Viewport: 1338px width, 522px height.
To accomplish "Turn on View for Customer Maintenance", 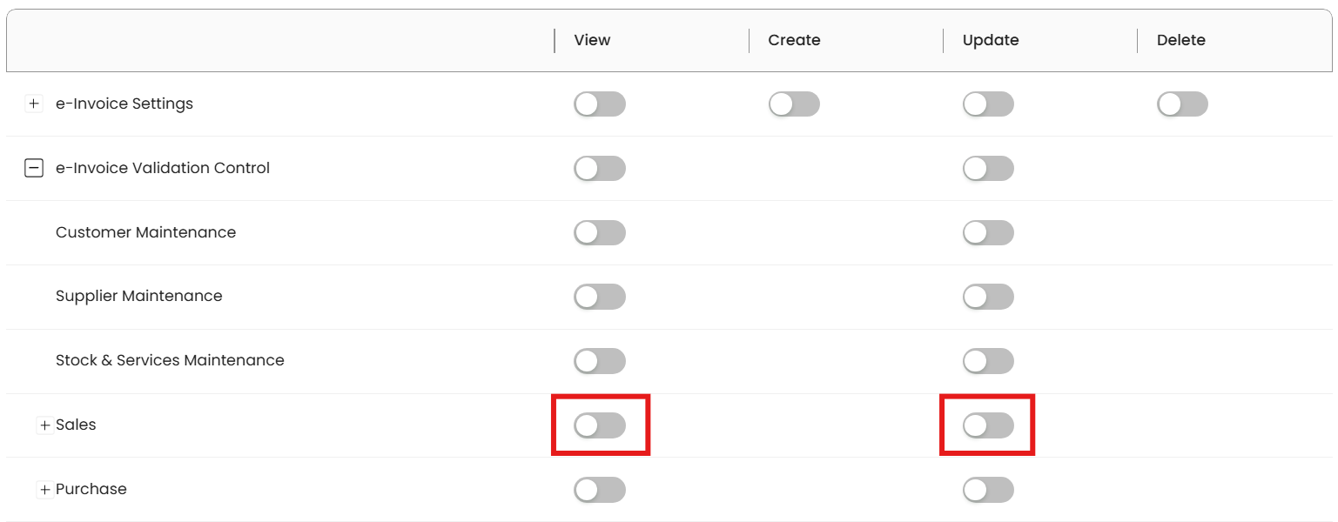I will pyautogui.click(x=599, y=233).
